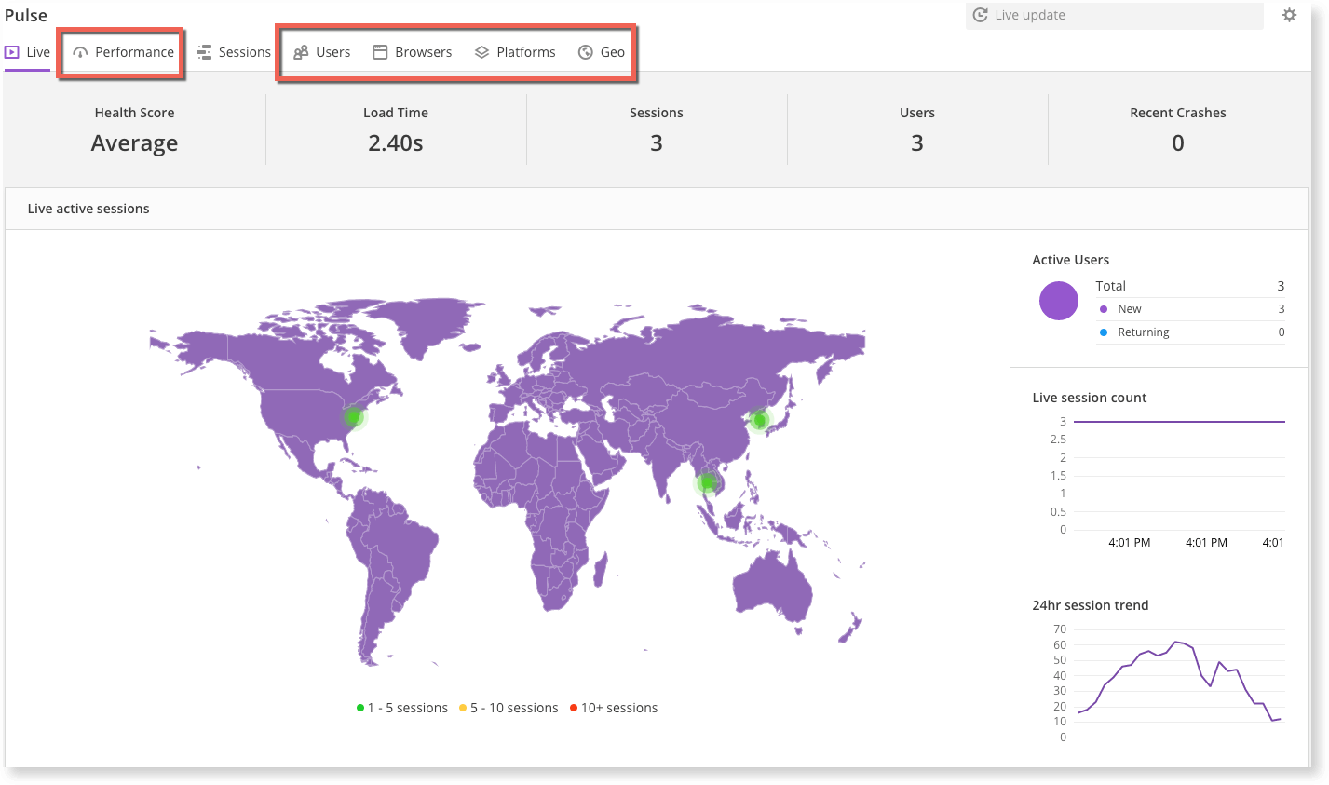Click the Recent Crashes metric
1329x785 pixels.
[1177, 129]
